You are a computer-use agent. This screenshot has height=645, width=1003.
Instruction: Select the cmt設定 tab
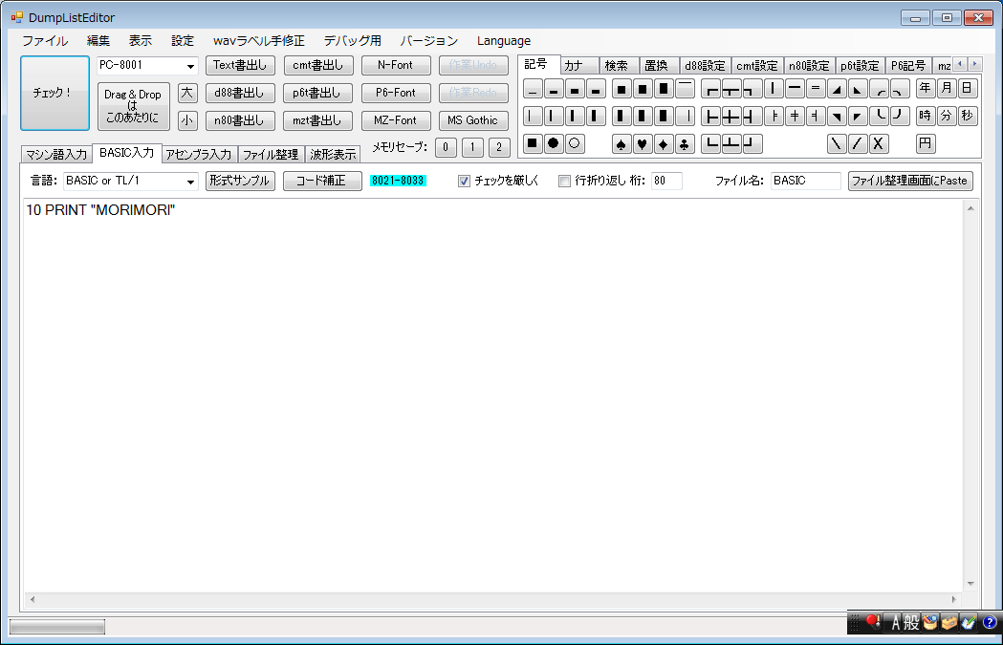756,65
